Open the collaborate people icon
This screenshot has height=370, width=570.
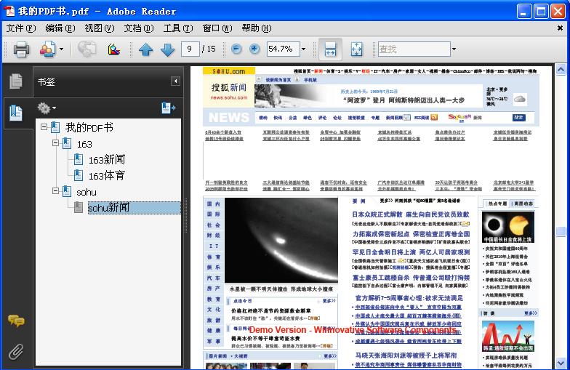[x=48, y=49]
